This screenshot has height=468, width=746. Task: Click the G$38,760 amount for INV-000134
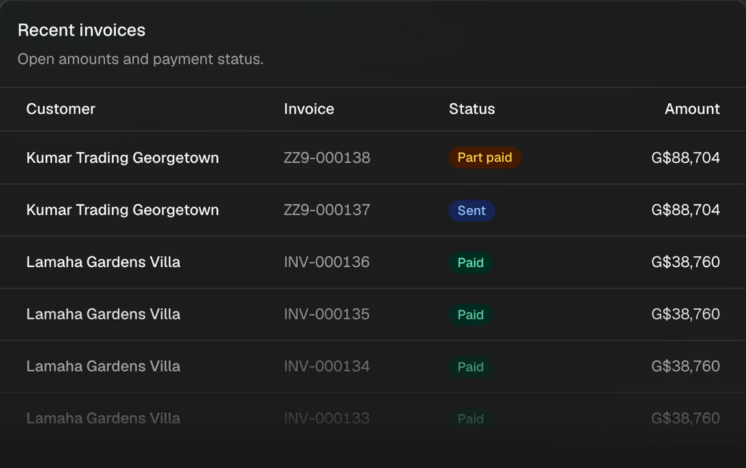pos(686,367)
